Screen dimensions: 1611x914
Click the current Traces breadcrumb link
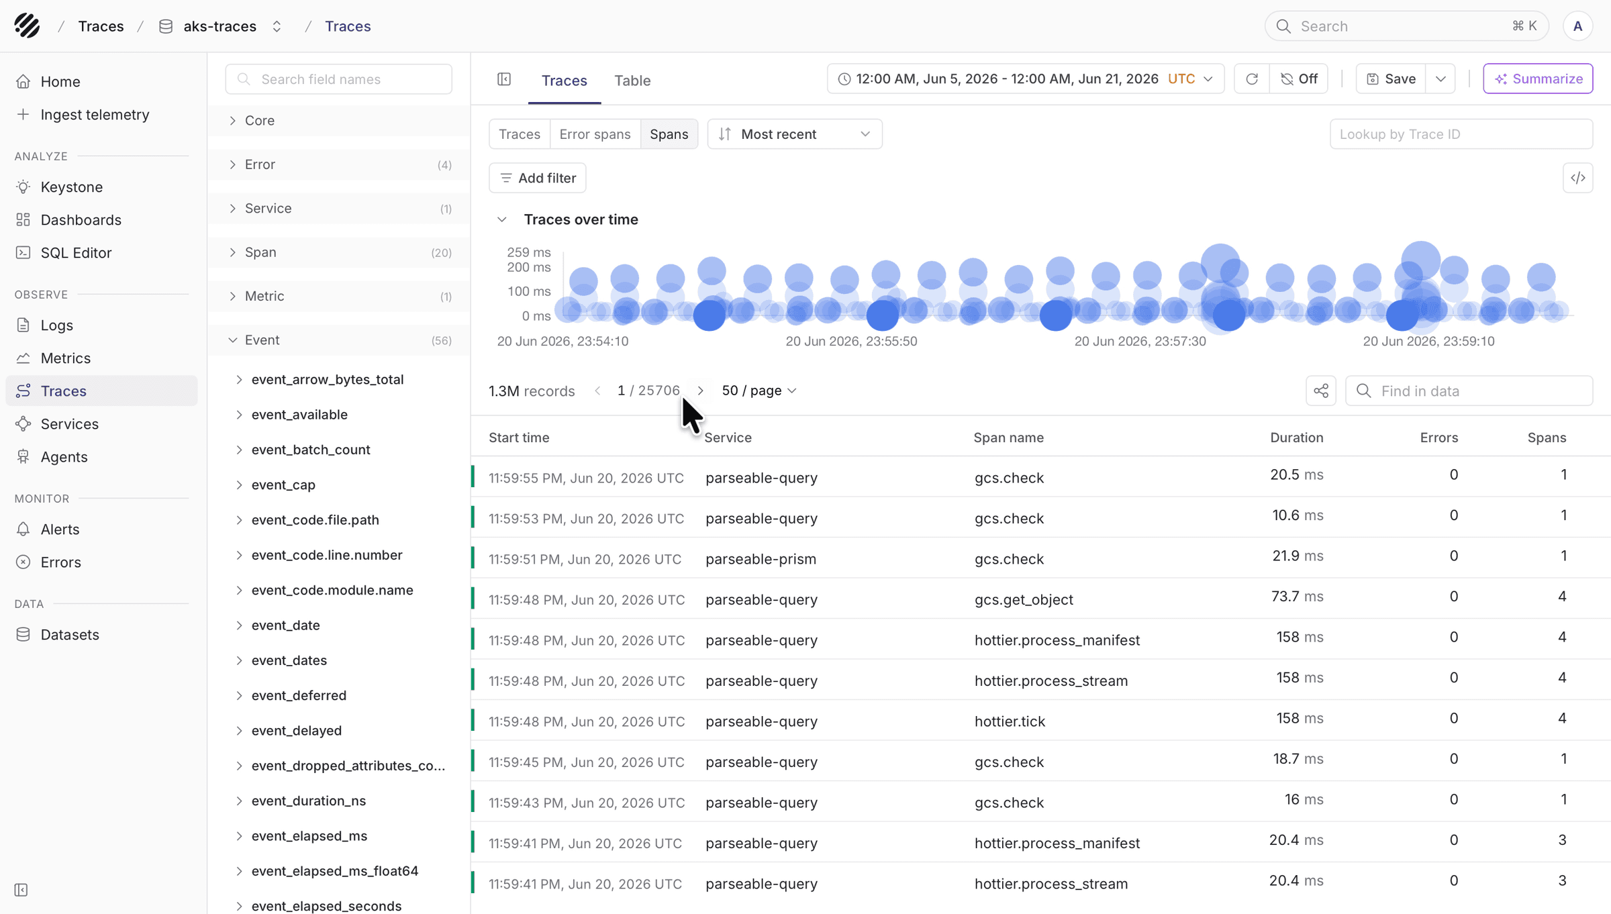(348, 26)
